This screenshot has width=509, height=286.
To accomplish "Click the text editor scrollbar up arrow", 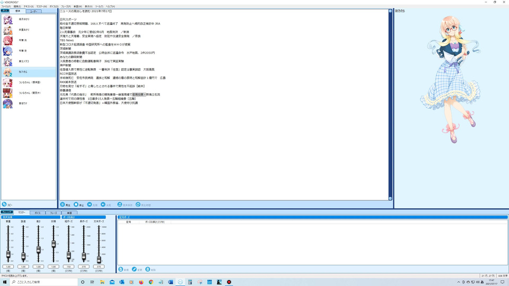I will (390, 11).
